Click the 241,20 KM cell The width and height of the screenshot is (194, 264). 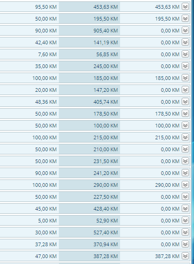[89, 173]
